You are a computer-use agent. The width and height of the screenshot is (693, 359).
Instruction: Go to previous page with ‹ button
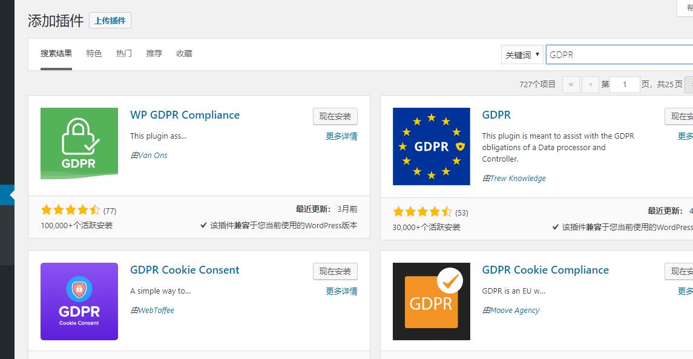[x=591, y=84]
